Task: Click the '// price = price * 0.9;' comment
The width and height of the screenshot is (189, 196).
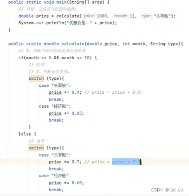Action: (113, 92)
